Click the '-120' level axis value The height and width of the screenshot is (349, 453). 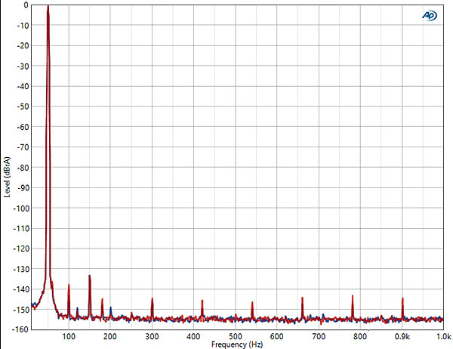[21, 249]
